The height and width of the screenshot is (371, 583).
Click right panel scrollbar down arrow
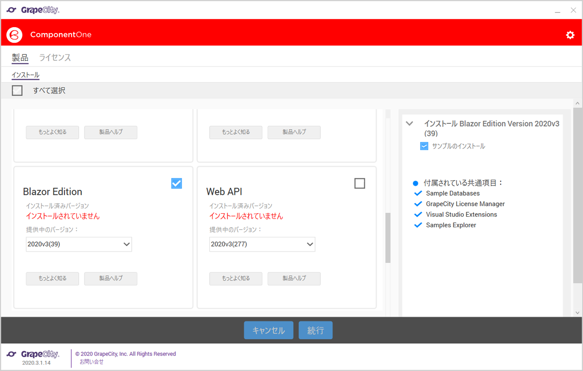pyautogui.click(x=577, y=313)
